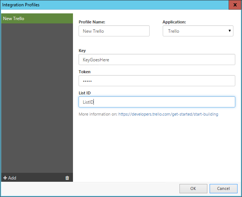Click into the Profile Name field
242x197 pixels.
click(114, 31)
